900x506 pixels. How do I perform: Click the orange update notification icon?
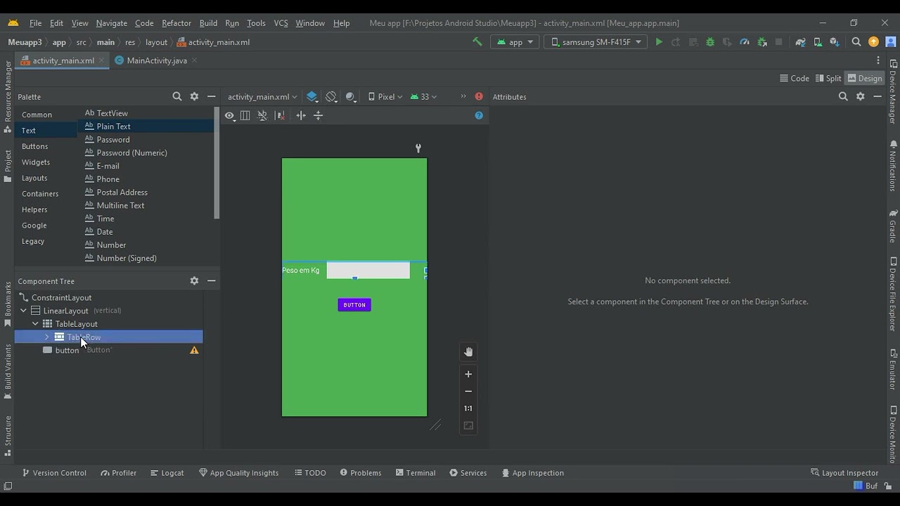(x=874, y=42)
